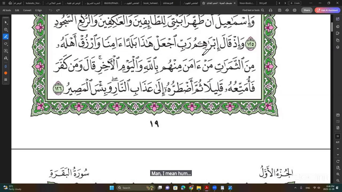Image resolution: width=342 pixels, height=192 pixels.
Task: Open more options ellipsis in title bar
Action: click(311, 3)
